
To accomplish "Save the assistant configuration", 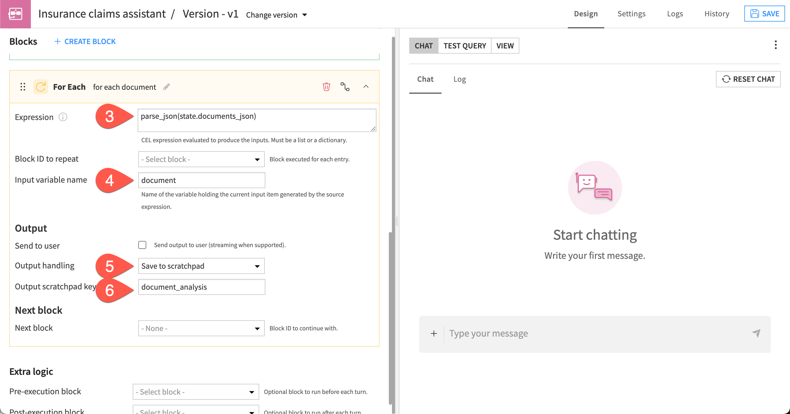I will pos(764,14).
